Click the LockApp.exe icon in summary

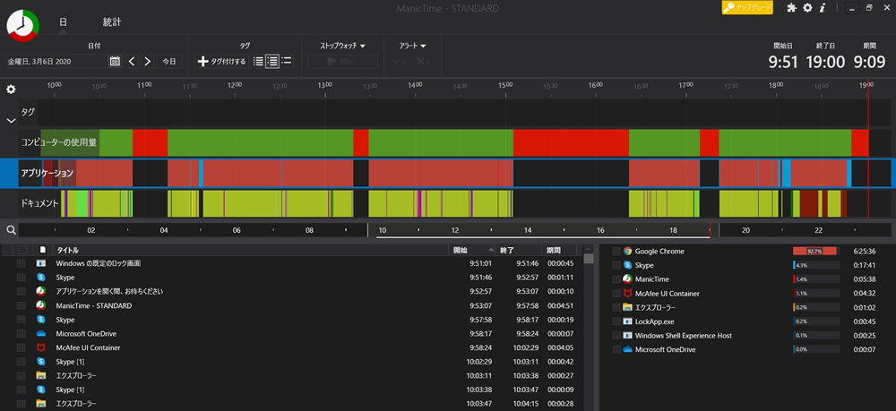coord(627,321)
